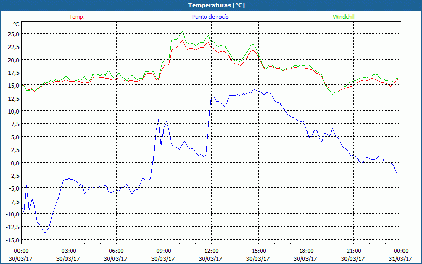Image resolution: width=422 pixels, height=264 pixels.
Task: Click the "30/03/17" date under 12:00
Action: [x=210, y=259]
